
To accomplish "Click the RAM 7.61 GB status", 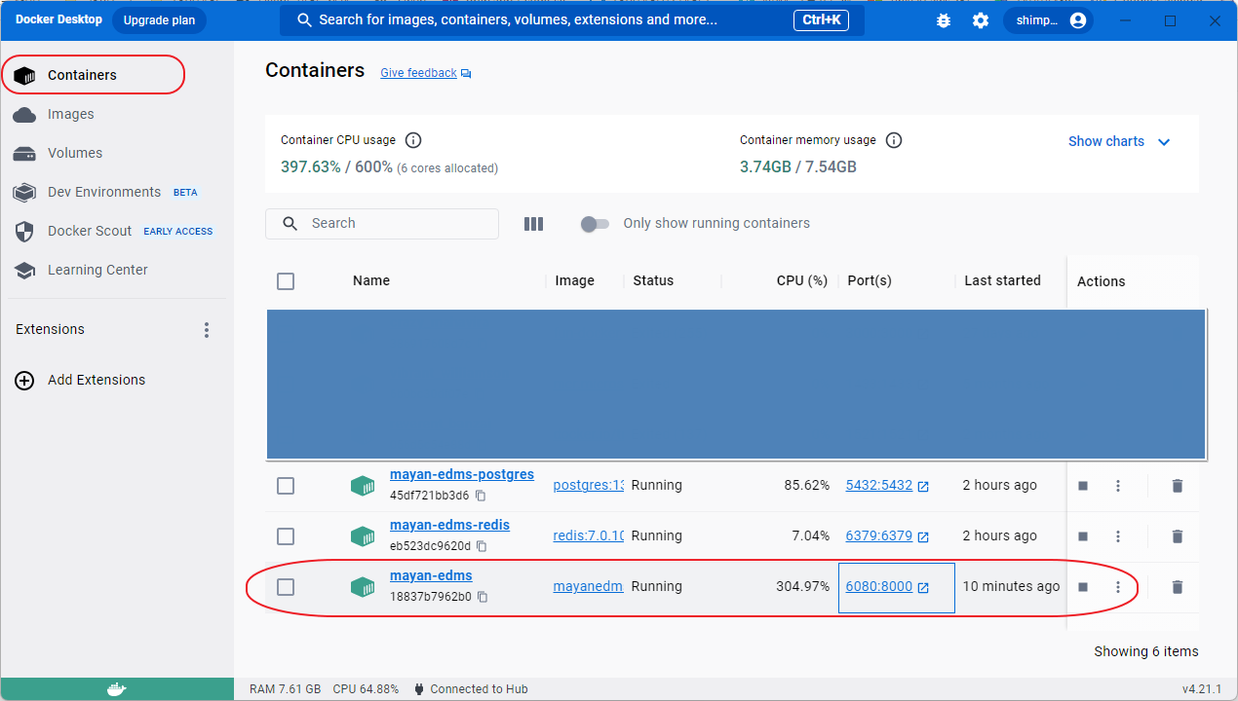I will click(285, 689).
